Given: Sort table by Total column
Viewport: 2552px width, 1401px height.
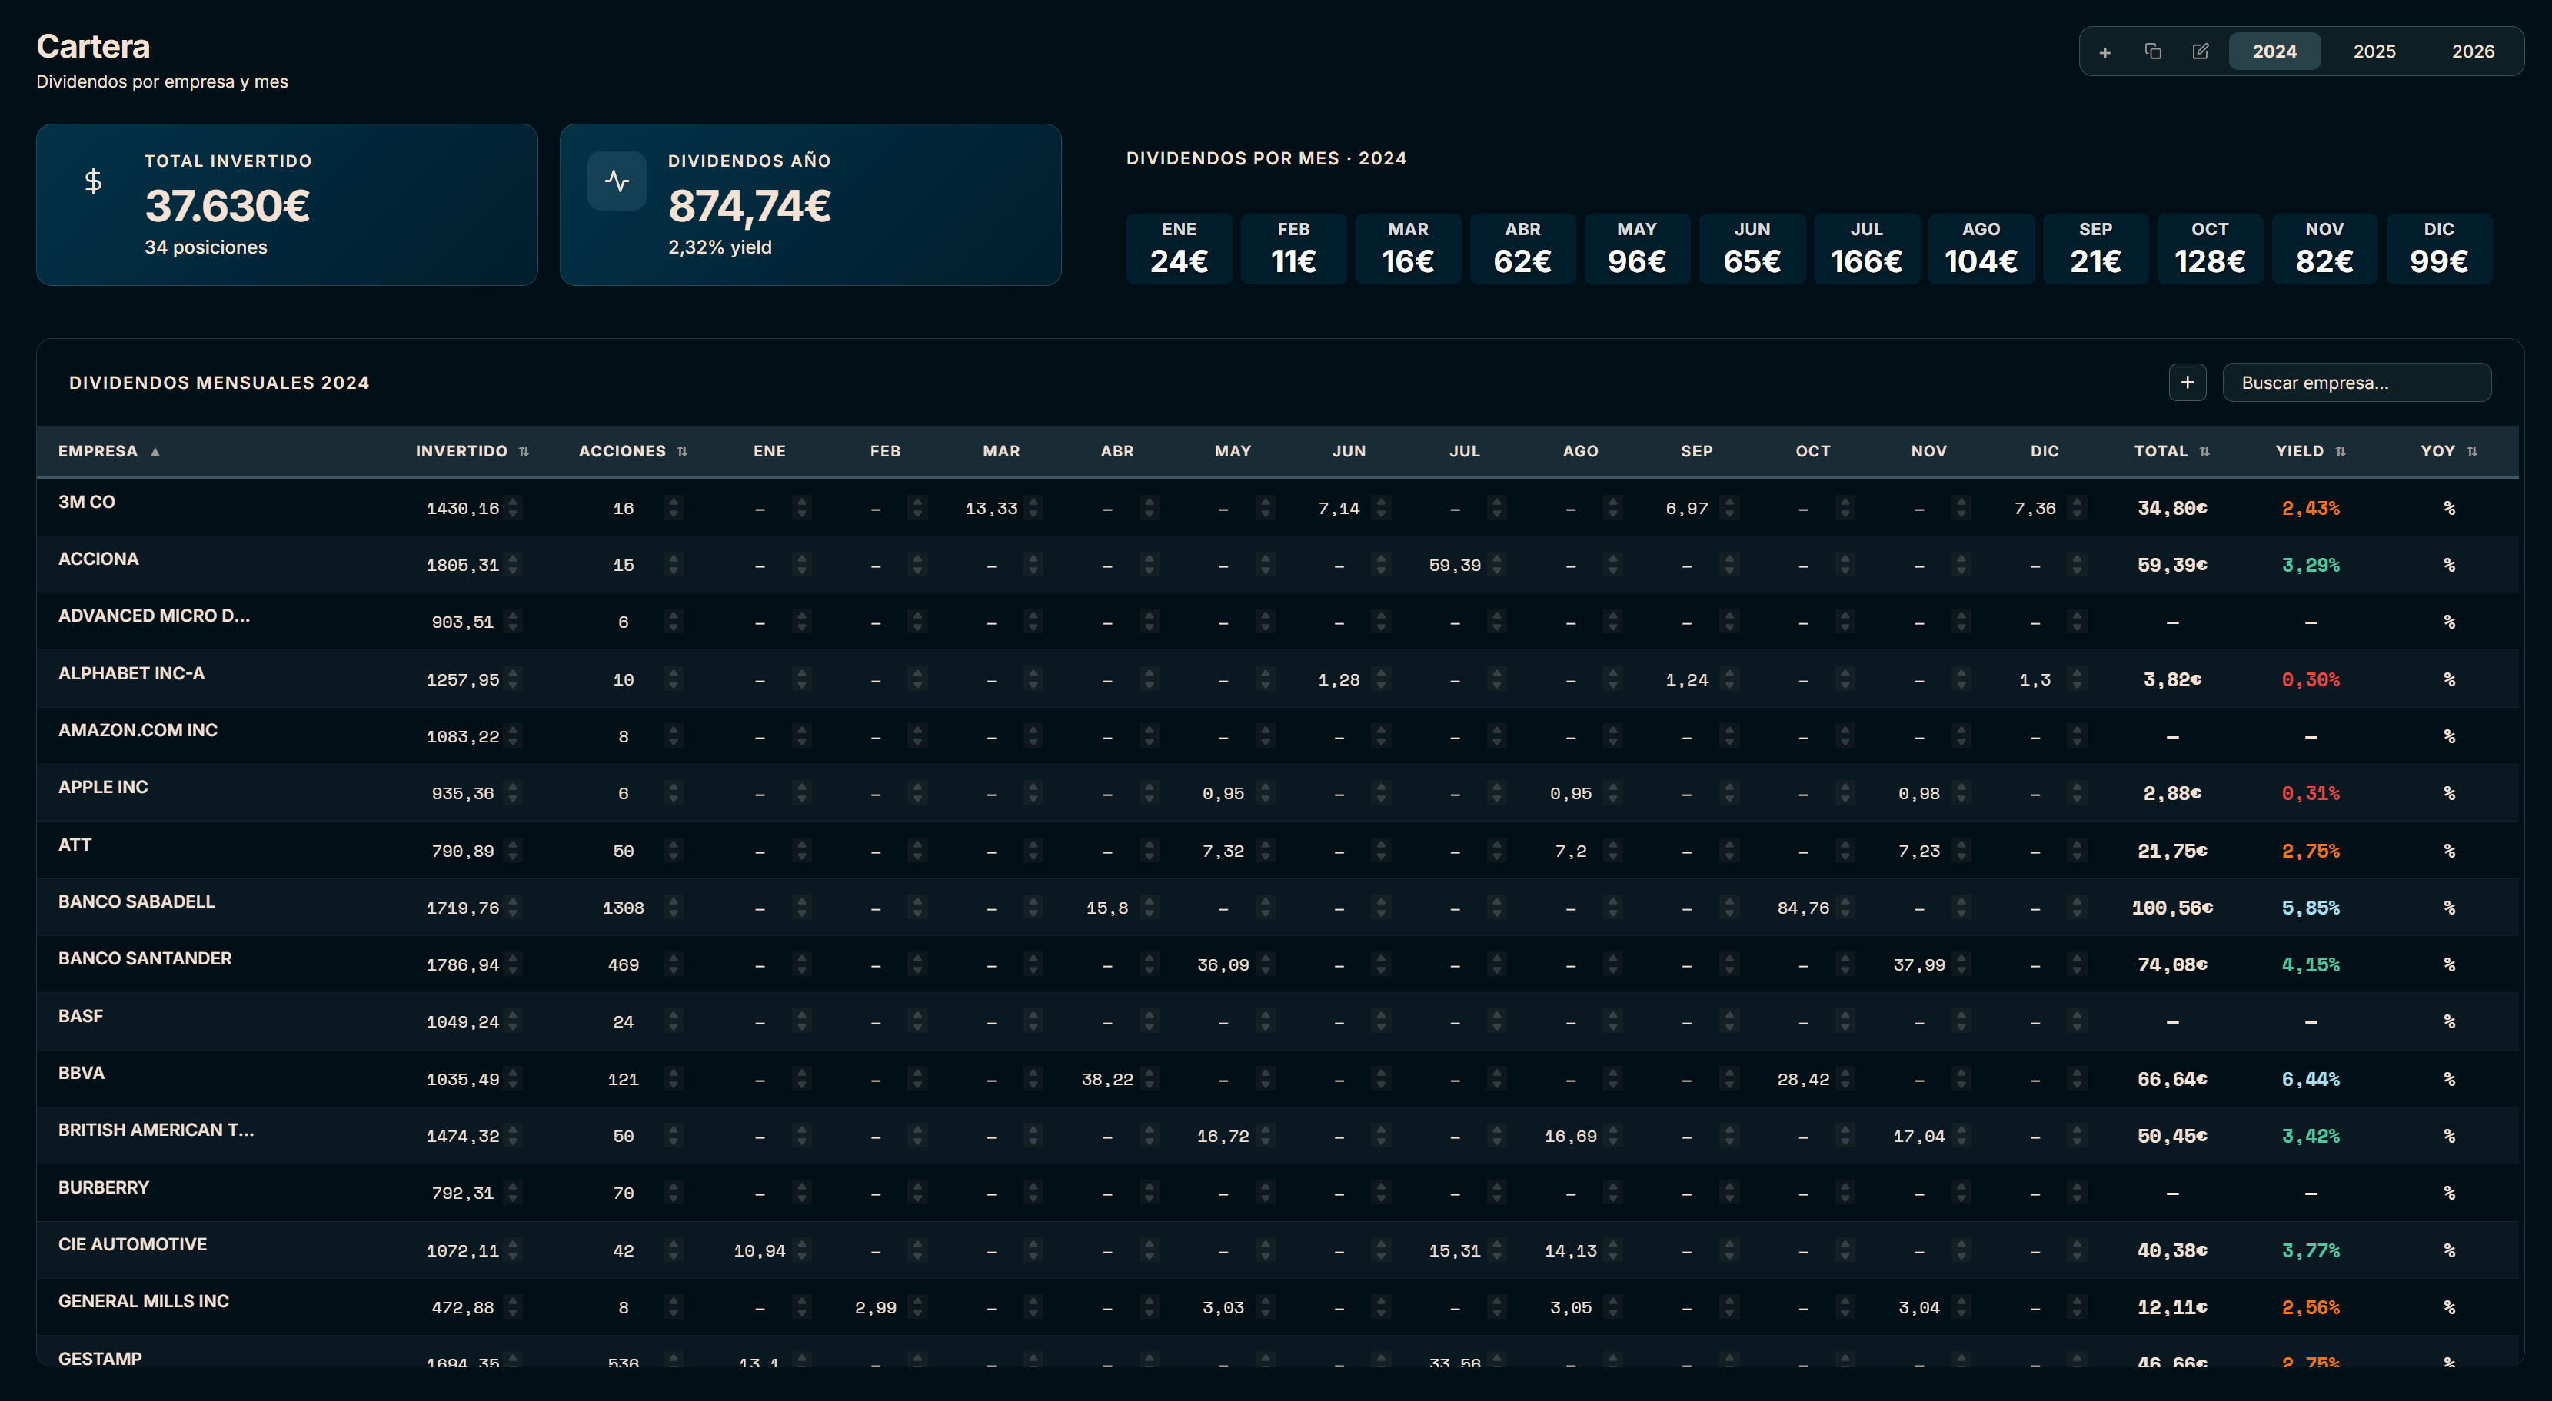Looking at the screenshot, I should [x=2171, y=451].
